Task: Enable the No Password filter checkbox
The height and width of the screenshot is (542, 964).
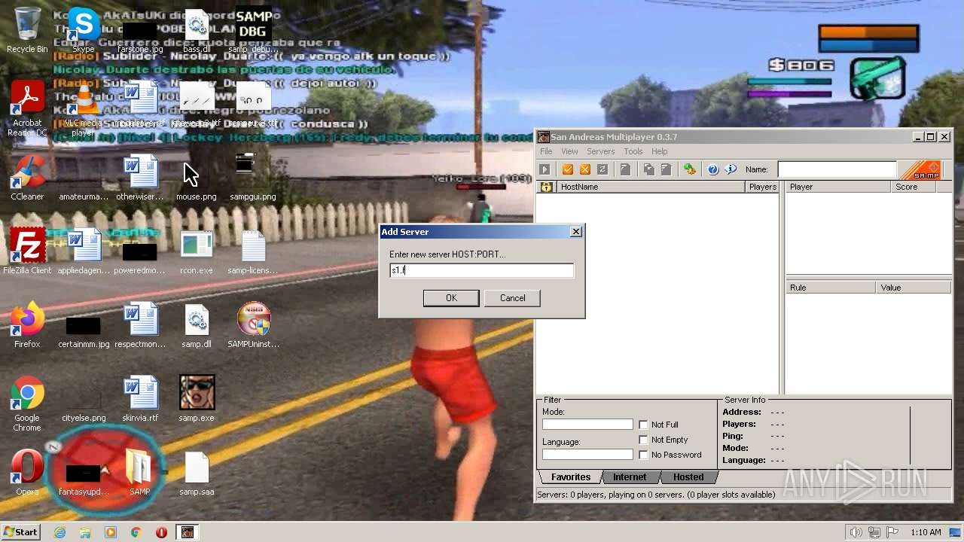Action: (643, 455)
